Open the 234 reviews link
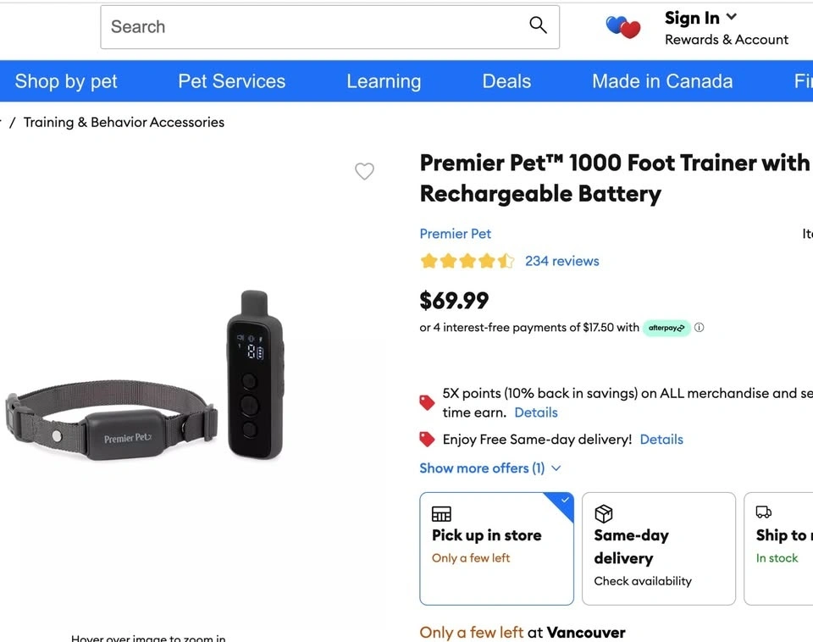Screen dimensions: 813x642 pyautogui.click(x=561, y=261)
